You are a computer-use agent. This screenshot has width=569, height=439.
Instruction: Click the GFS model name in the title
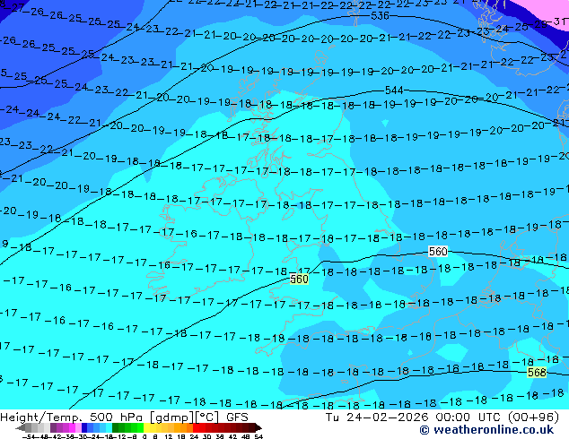[x=237, y=417]
